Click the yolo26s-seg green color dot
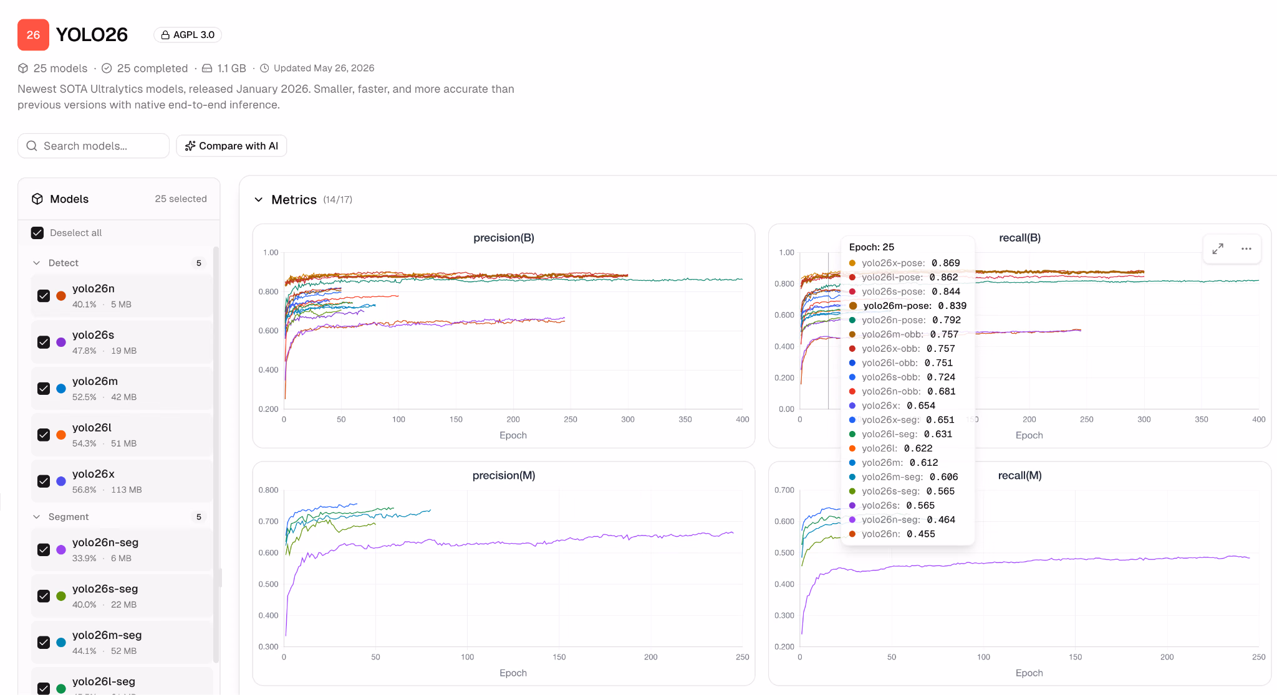Viewport: 1277px width, 695px height. [x=61, y=596]
